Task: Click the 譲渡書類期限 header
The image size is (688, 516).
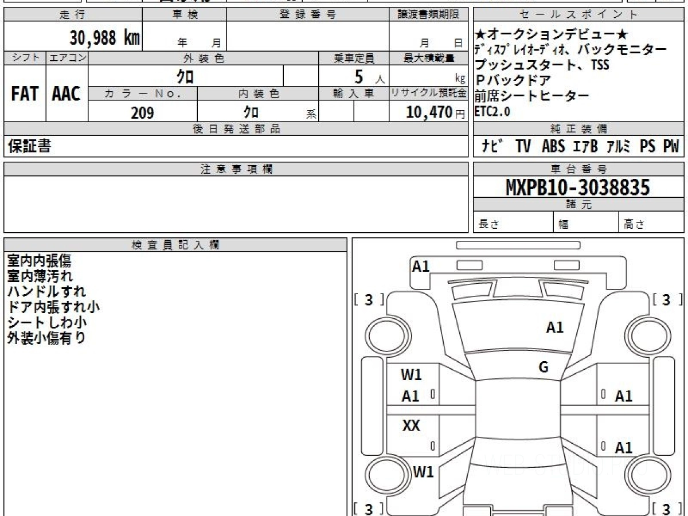Action: 428,15
